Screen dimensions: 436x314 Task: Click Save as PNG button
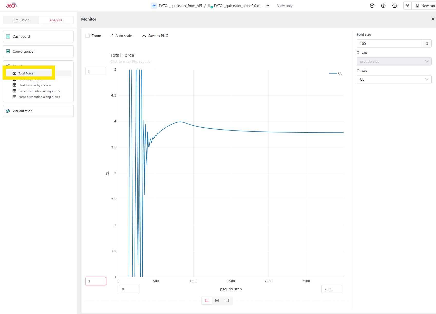pyautogui.click(x=155, y=36)
